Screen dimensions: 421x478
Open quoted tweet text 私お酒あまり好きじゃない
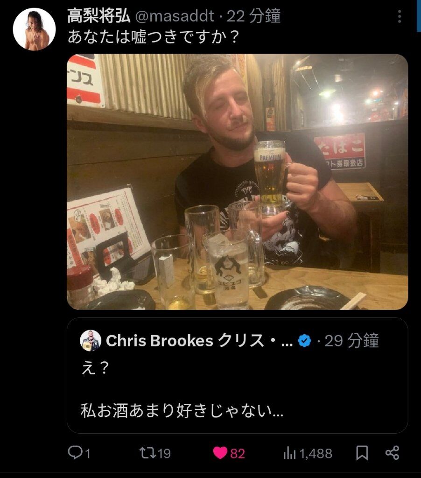(x=182, y=411)
